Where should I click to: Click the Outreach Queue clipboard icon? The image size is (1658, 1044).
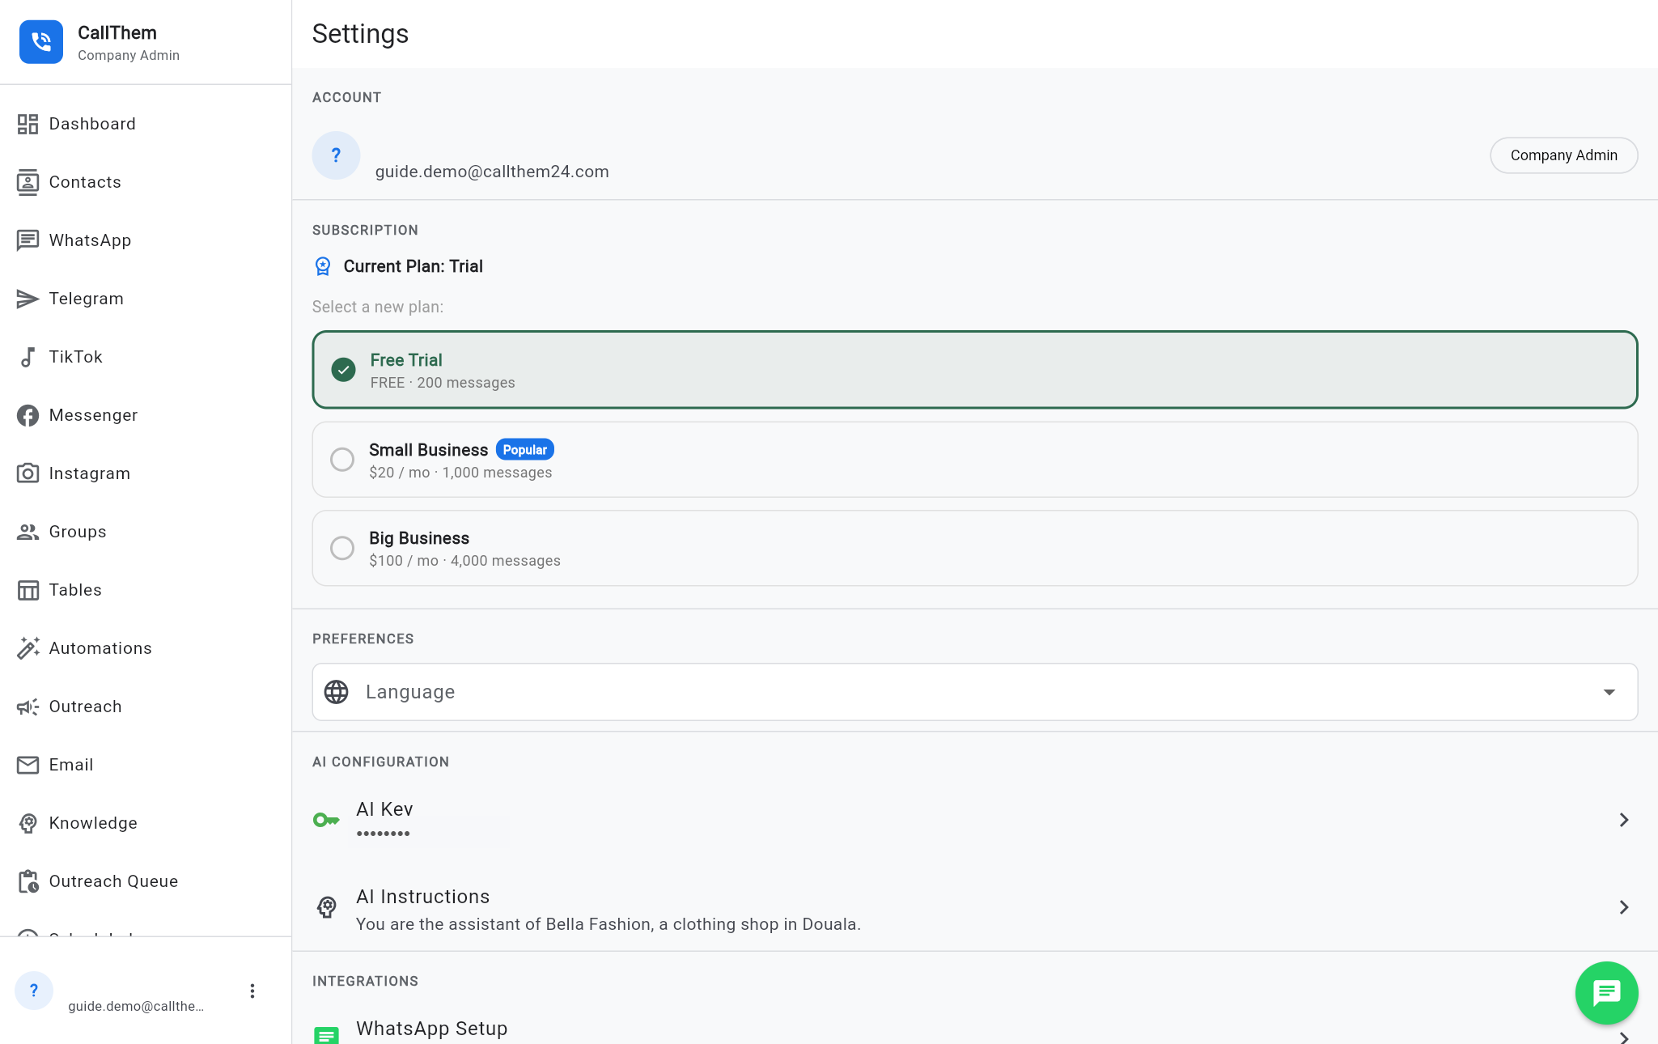coord(28,881)
